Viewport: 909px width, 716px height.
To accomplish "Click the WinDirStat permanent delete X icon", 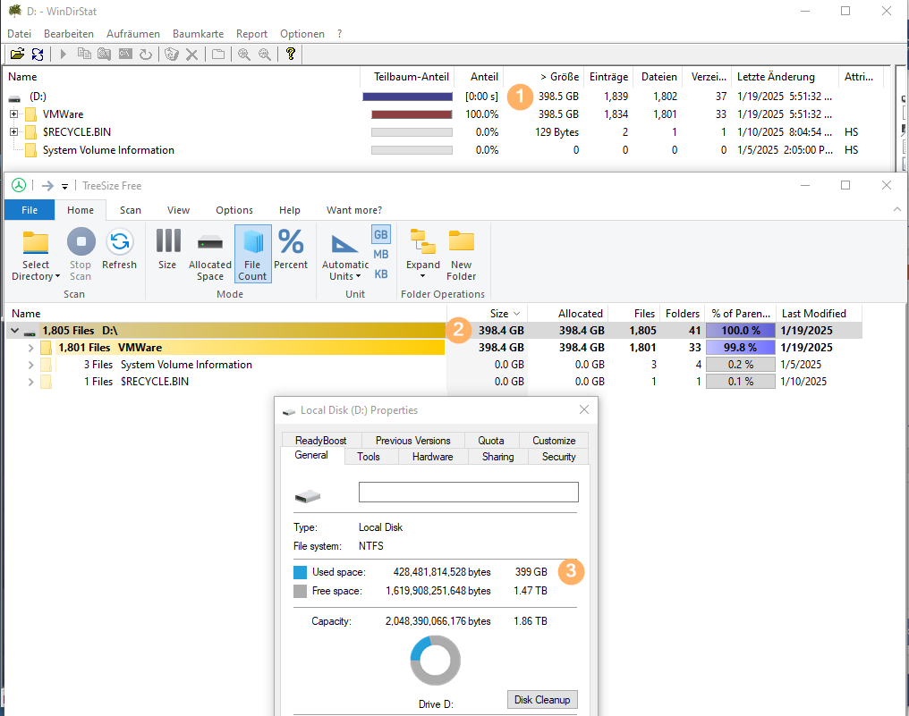I will (x=191, y=55).
